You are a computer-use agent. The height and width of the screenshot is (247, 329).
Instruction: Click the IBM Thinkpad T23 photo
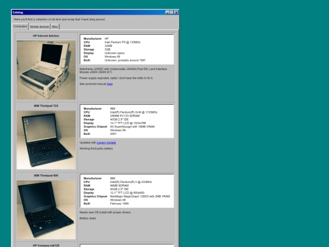pyautogui.click(x=46, y=140)
